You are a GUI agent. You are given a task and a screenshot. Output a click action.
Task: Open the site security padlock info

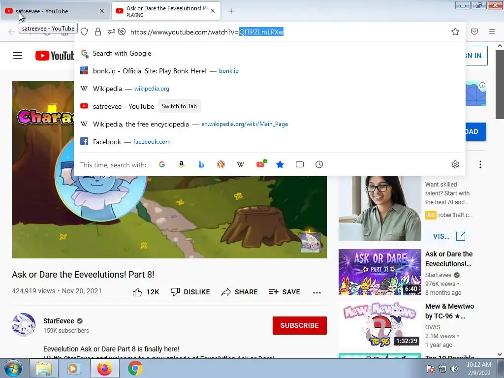point(98,31)
